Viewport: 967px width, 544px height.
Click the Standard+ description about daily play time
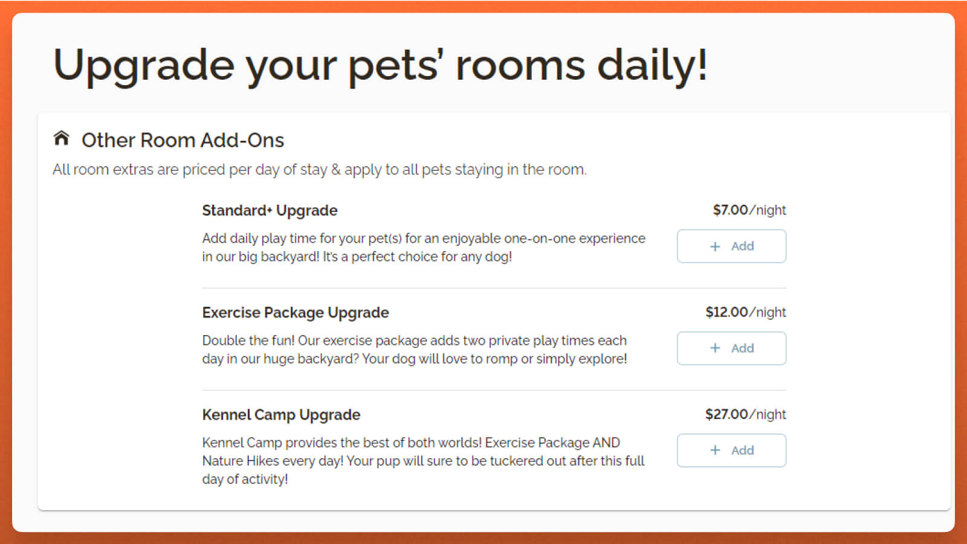[x=424, y=248]
